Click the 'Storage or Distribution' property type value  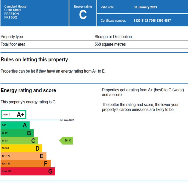click(x=113, y=37)
